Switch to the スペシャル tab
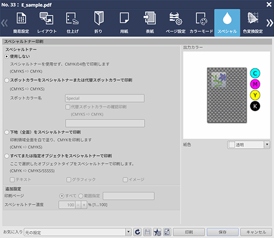 227,23
